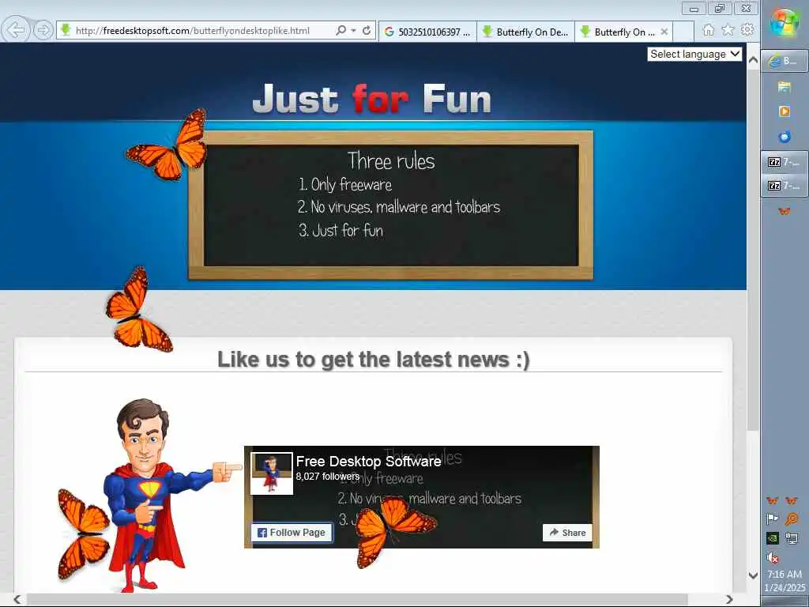This screenshot has height=607, width=809.
Task: Click the vertical scrollbar up arrow
Action: [753, 59]
